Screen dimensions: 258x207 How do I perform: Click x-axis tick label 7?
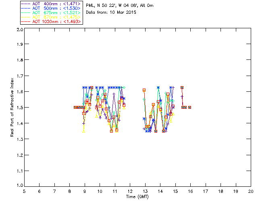54,191
